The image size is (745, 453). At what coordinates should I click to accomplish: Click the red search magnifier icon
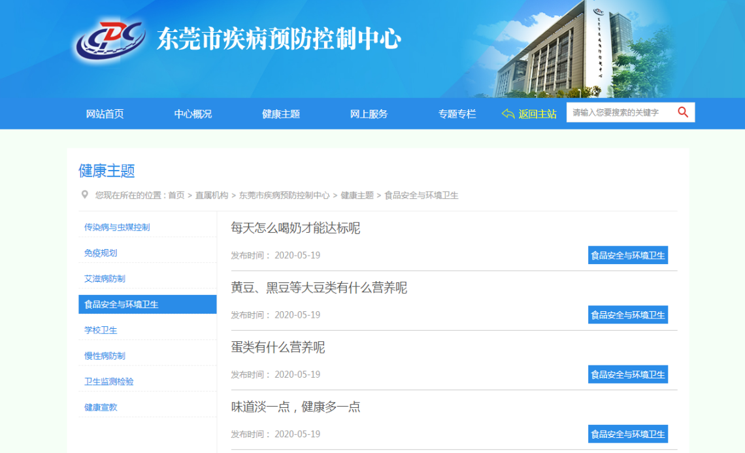(x=683, y=112)
